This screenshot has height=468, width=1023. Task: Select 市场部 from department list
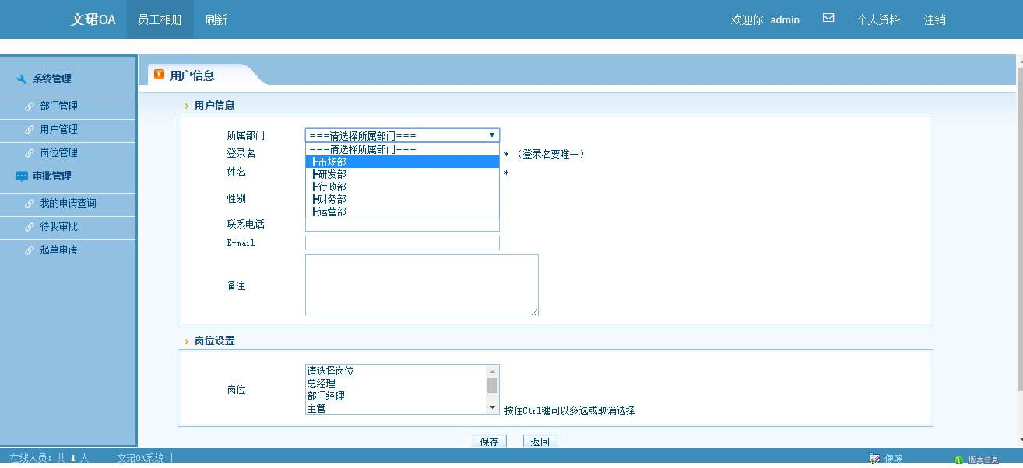[x=403, y=162]
